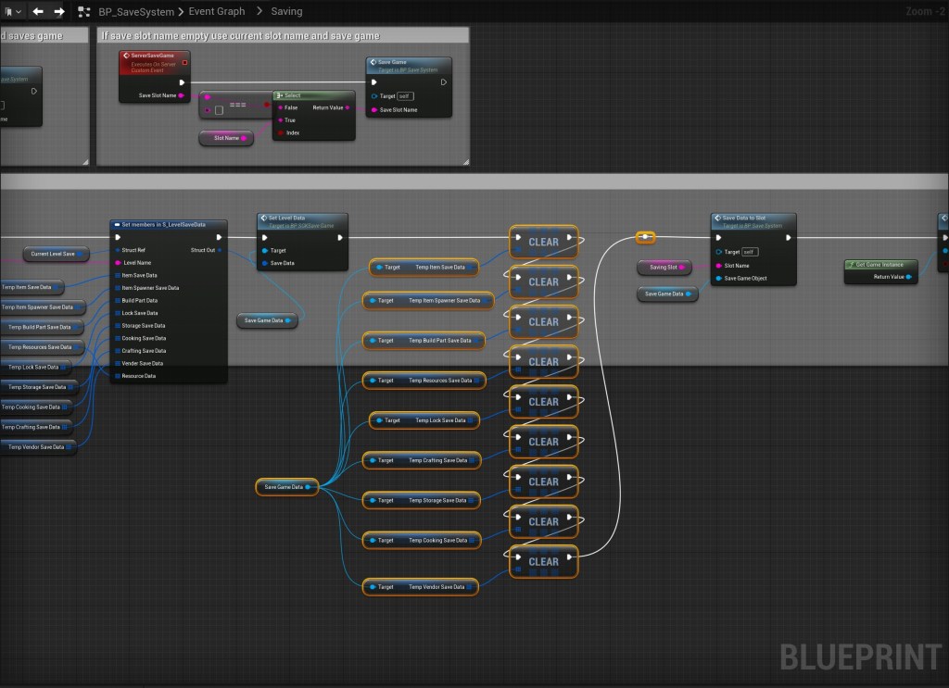Open the bookmarks dropdown in toolbar
The image size is (949, 688).
pyautogui.click(x=13, y=12)
